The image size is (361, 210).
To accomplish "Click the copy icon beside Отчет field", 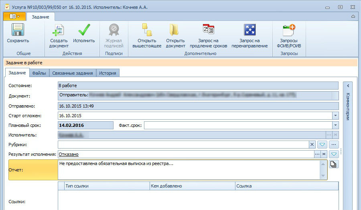I will tap(334, 164).
